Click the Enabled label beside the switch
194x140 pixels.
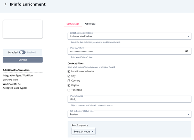click(32, 52)
